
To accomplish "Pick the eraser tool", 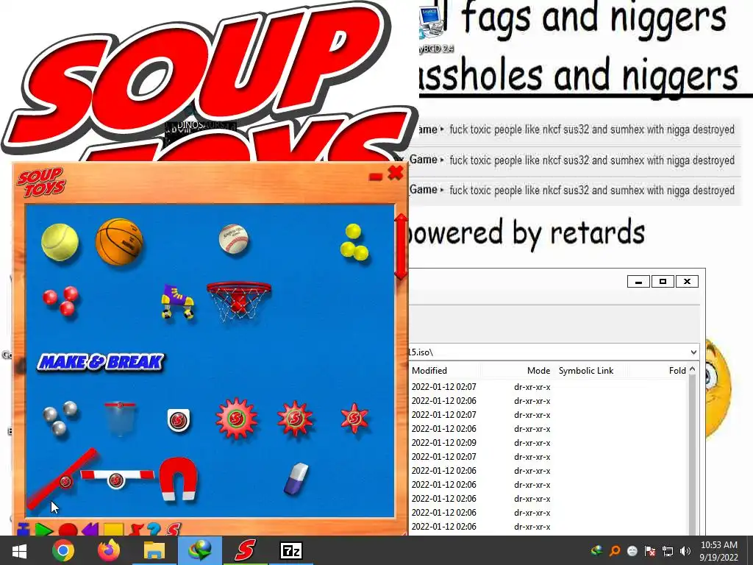I will point(296,478).
